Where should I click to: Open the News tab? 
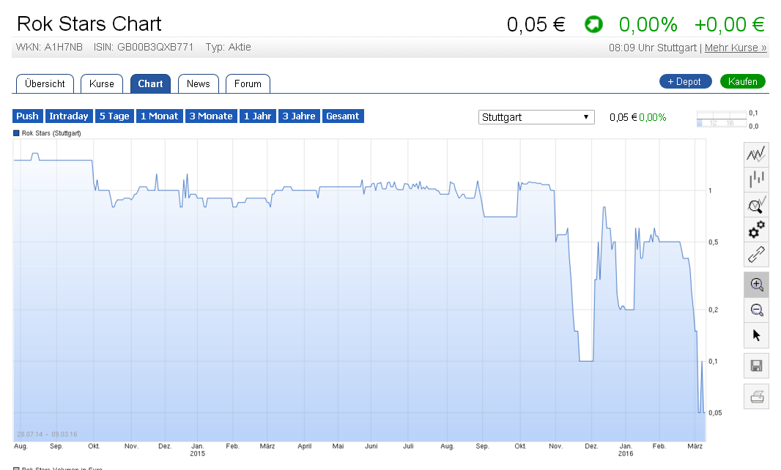click(x=198, y=83)
